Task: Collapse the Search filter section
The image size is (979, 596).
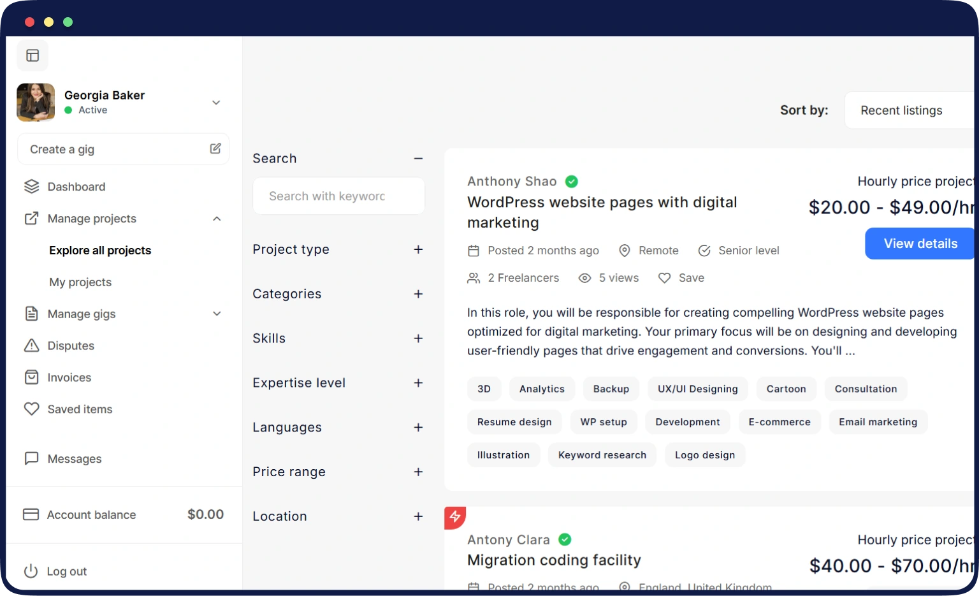Action: [418, 158]
